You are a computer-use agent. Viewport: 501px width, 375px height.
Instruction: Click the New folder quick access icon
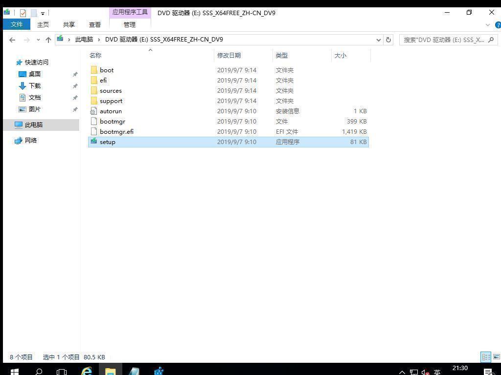click(34, 13)
